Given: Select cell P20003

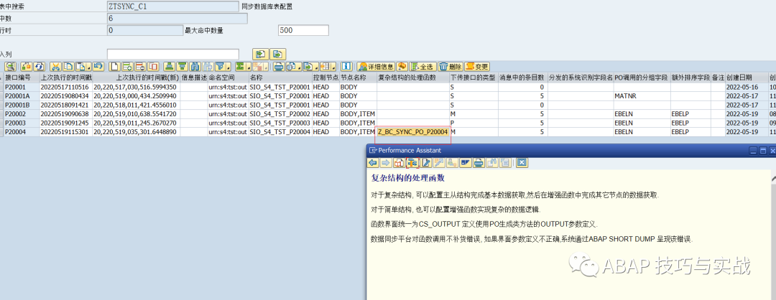Looking at the screenshot, I should click(x=22, y=123).
